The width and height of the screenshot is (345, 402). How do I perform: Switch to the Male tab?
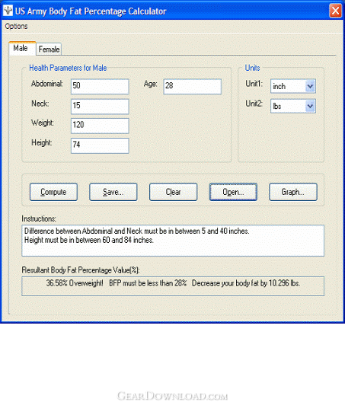pyautogui.click(x=22, y=48)
